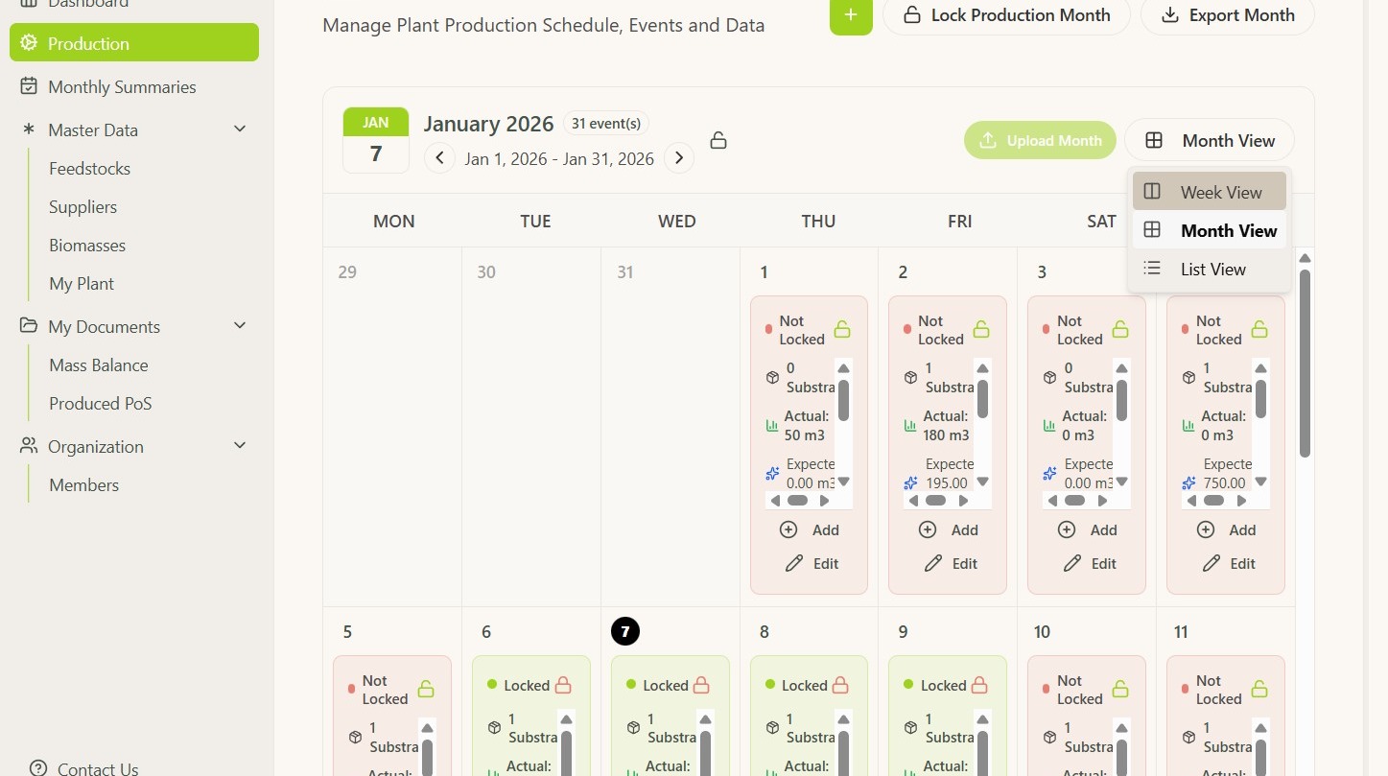Toggle the lock icon on January 6 card
The image size is (1388, 776).
point(563,685)
